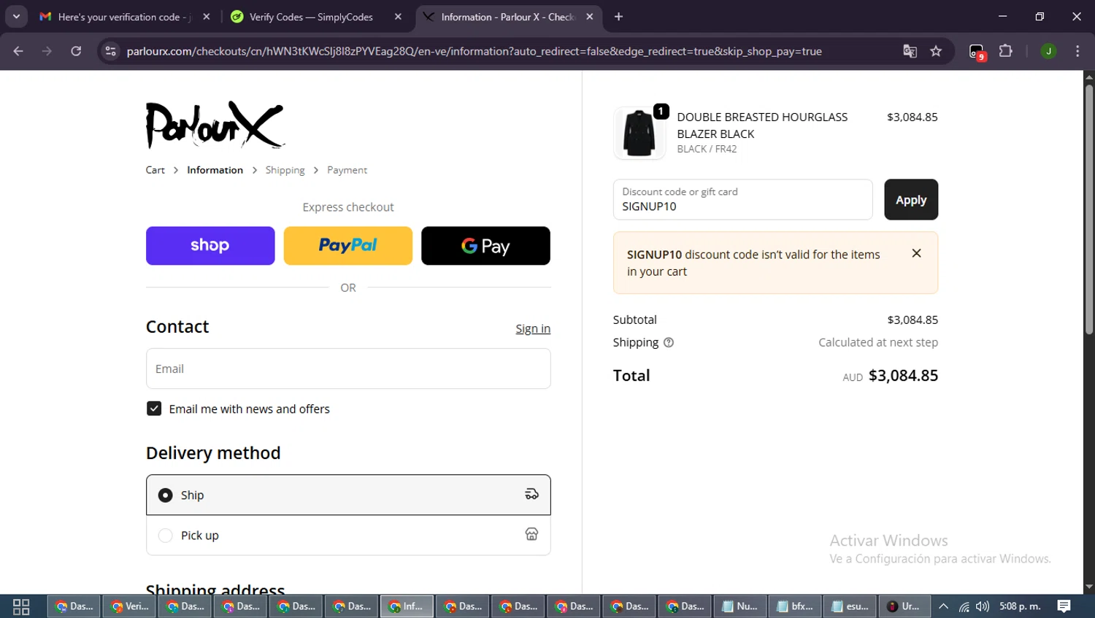Click the address bar URL
The width and height of the screenshot is (1095, 618).
[x=474, y=51]
